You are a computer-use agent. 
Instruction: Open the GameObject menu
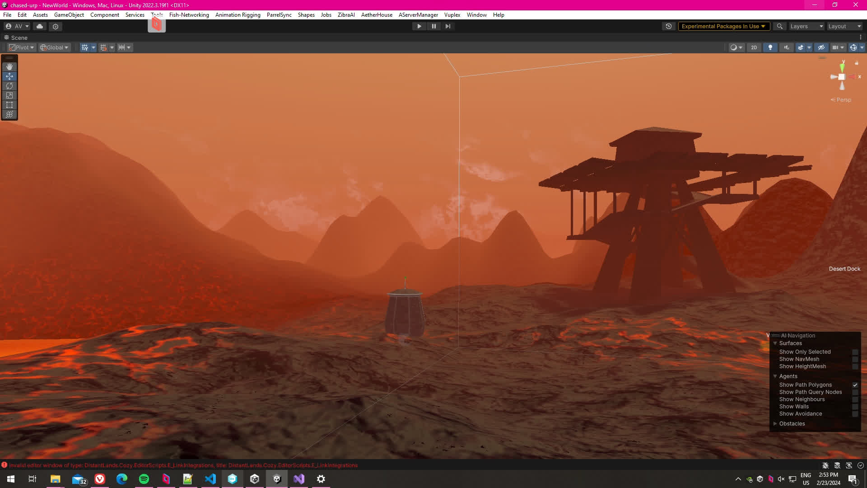coord(69,15)
